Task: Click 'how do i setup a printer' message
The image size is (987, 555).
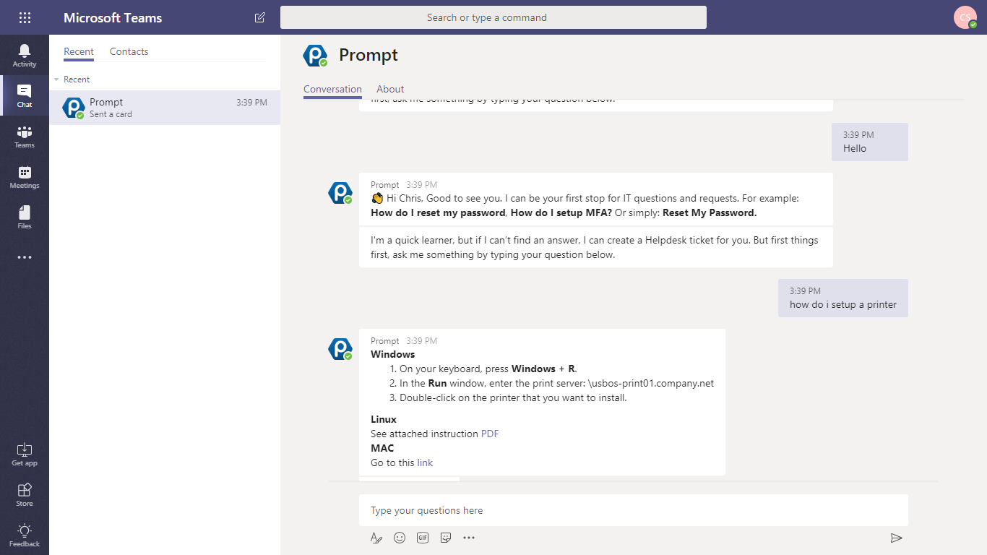Action: (x=843, y=298)
